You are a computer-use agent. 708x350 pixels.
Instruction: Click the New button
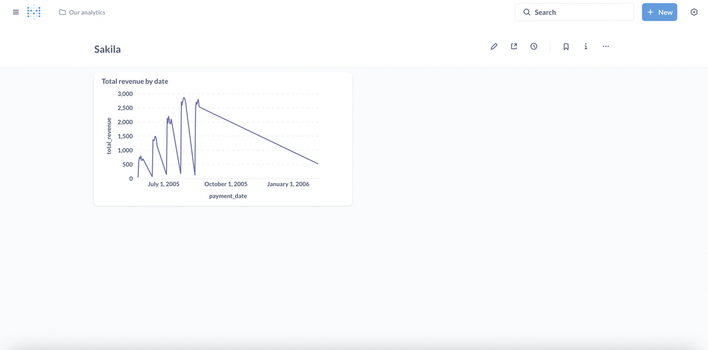[x=659, y=12]
